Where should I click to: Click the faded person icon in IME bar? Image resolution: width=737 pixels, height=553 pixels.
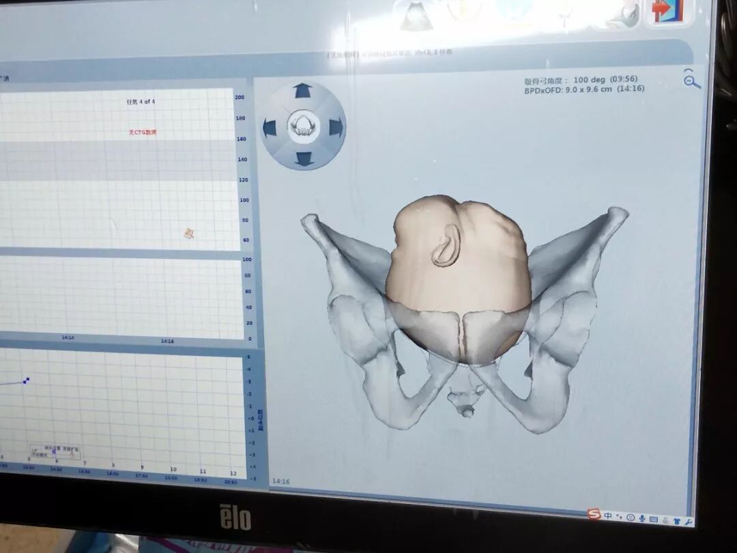[665, 520]
